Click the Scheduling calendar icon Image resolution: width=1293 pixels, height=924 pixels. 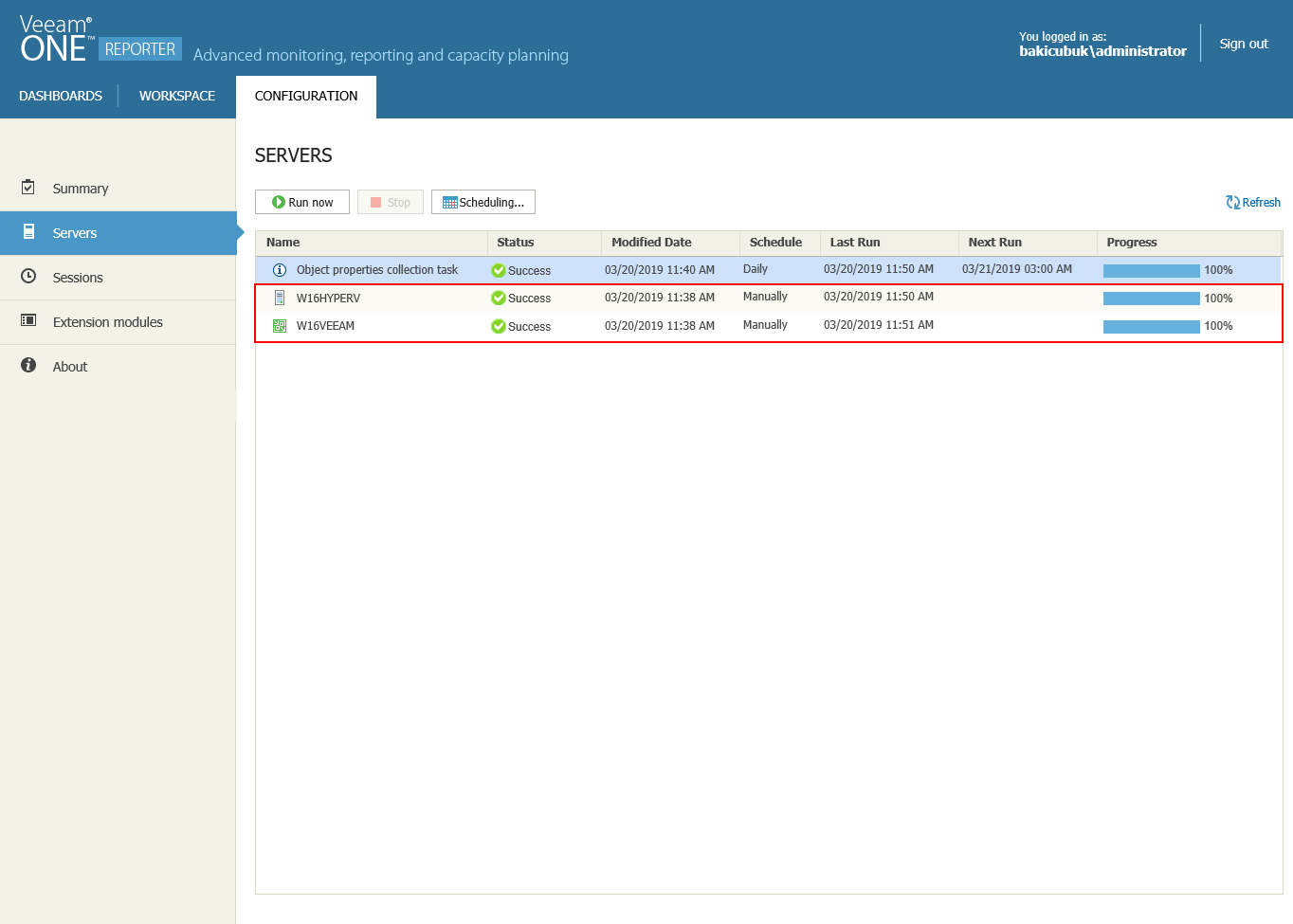pyautogui.click(x=450, y=202)
